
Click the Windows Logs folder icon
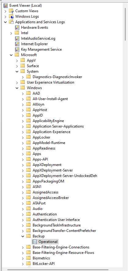[11, 16]
